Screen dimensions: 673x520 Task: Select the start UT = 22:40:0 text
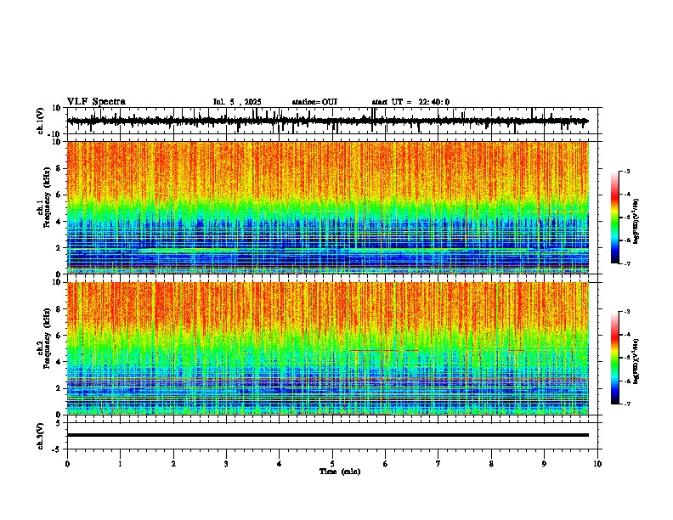click(410, 102)
